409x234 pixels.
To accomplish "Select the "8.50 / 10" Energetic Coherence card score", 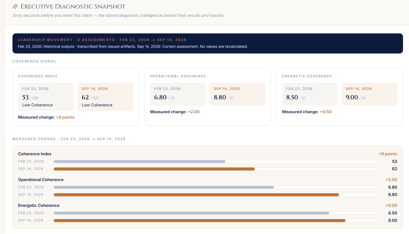I will pyautogui.click(x=296, y=97).
